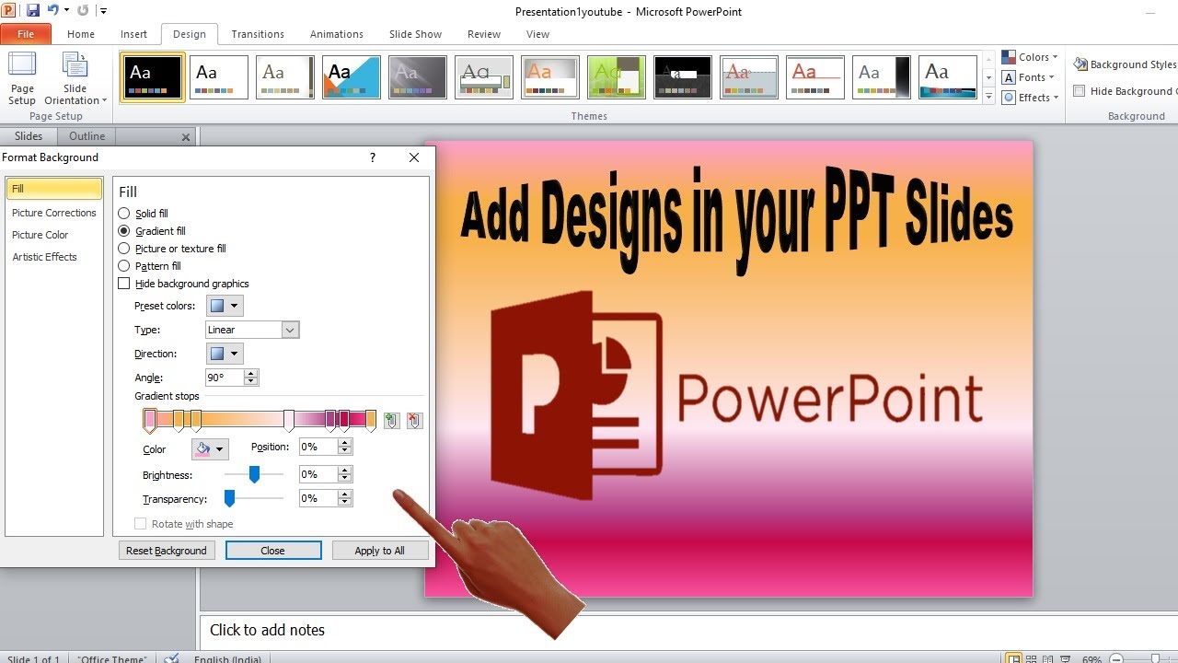Screen dimensions: 1178x663
Task: Switch to the Outline pane tab
Action: pos(87,136)
